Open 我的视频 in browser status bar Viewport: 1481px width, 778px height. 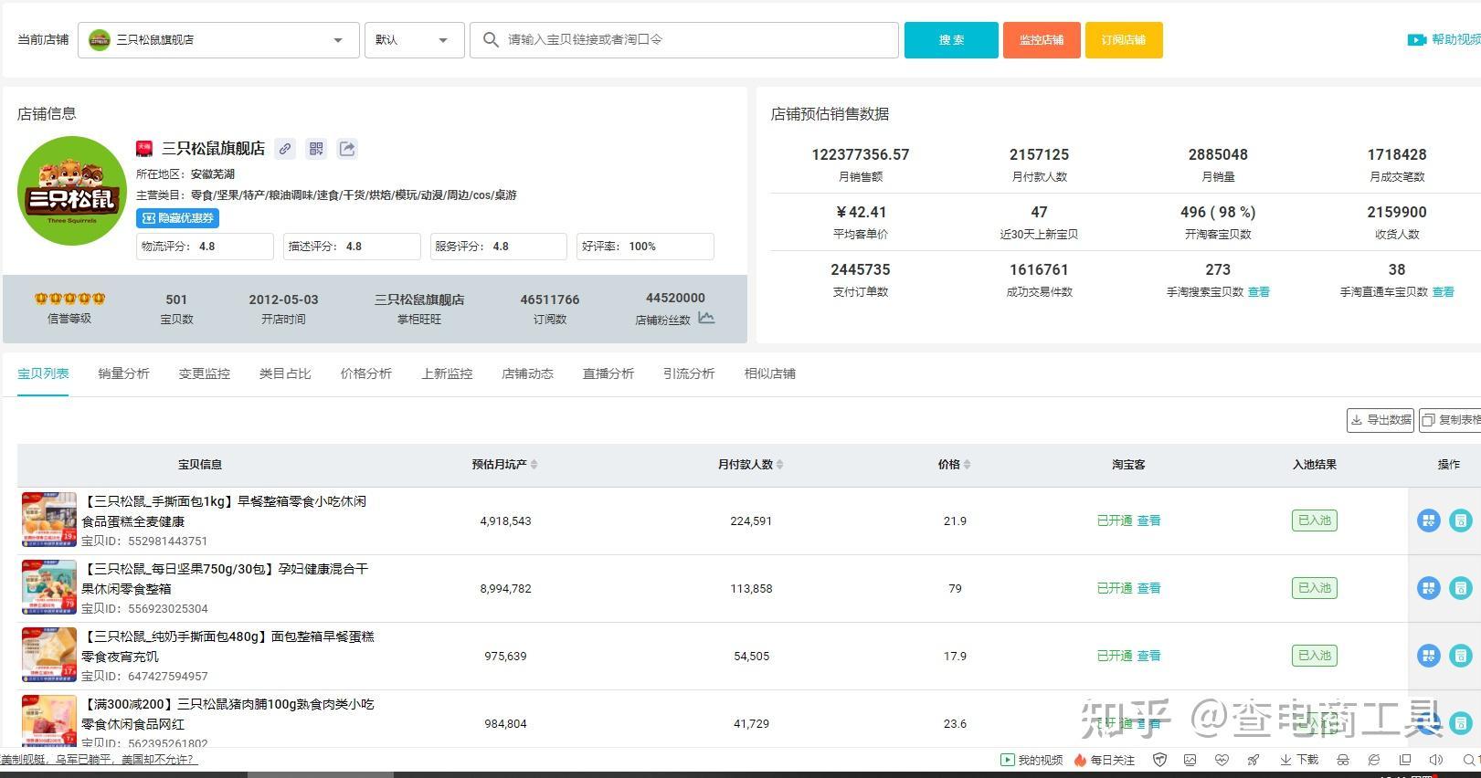click(1031, 760)
